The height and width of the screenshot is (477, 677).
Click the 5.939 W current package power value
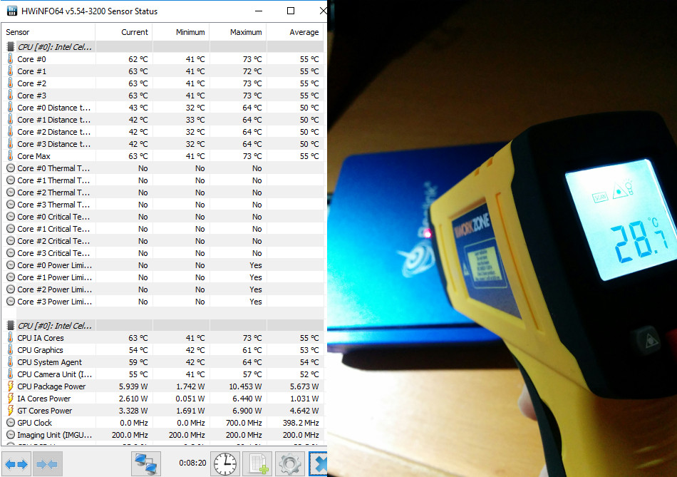[133, 386]
